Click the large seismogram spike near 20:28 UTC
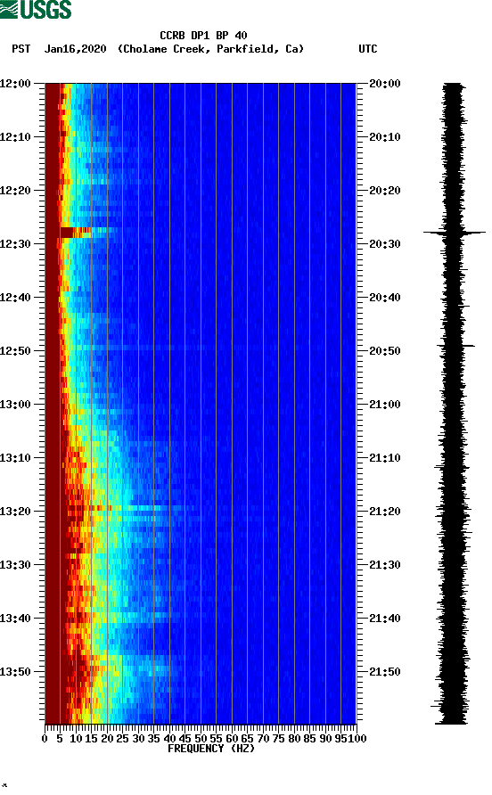This screenshot has height=795, width=492. [455, 233]
